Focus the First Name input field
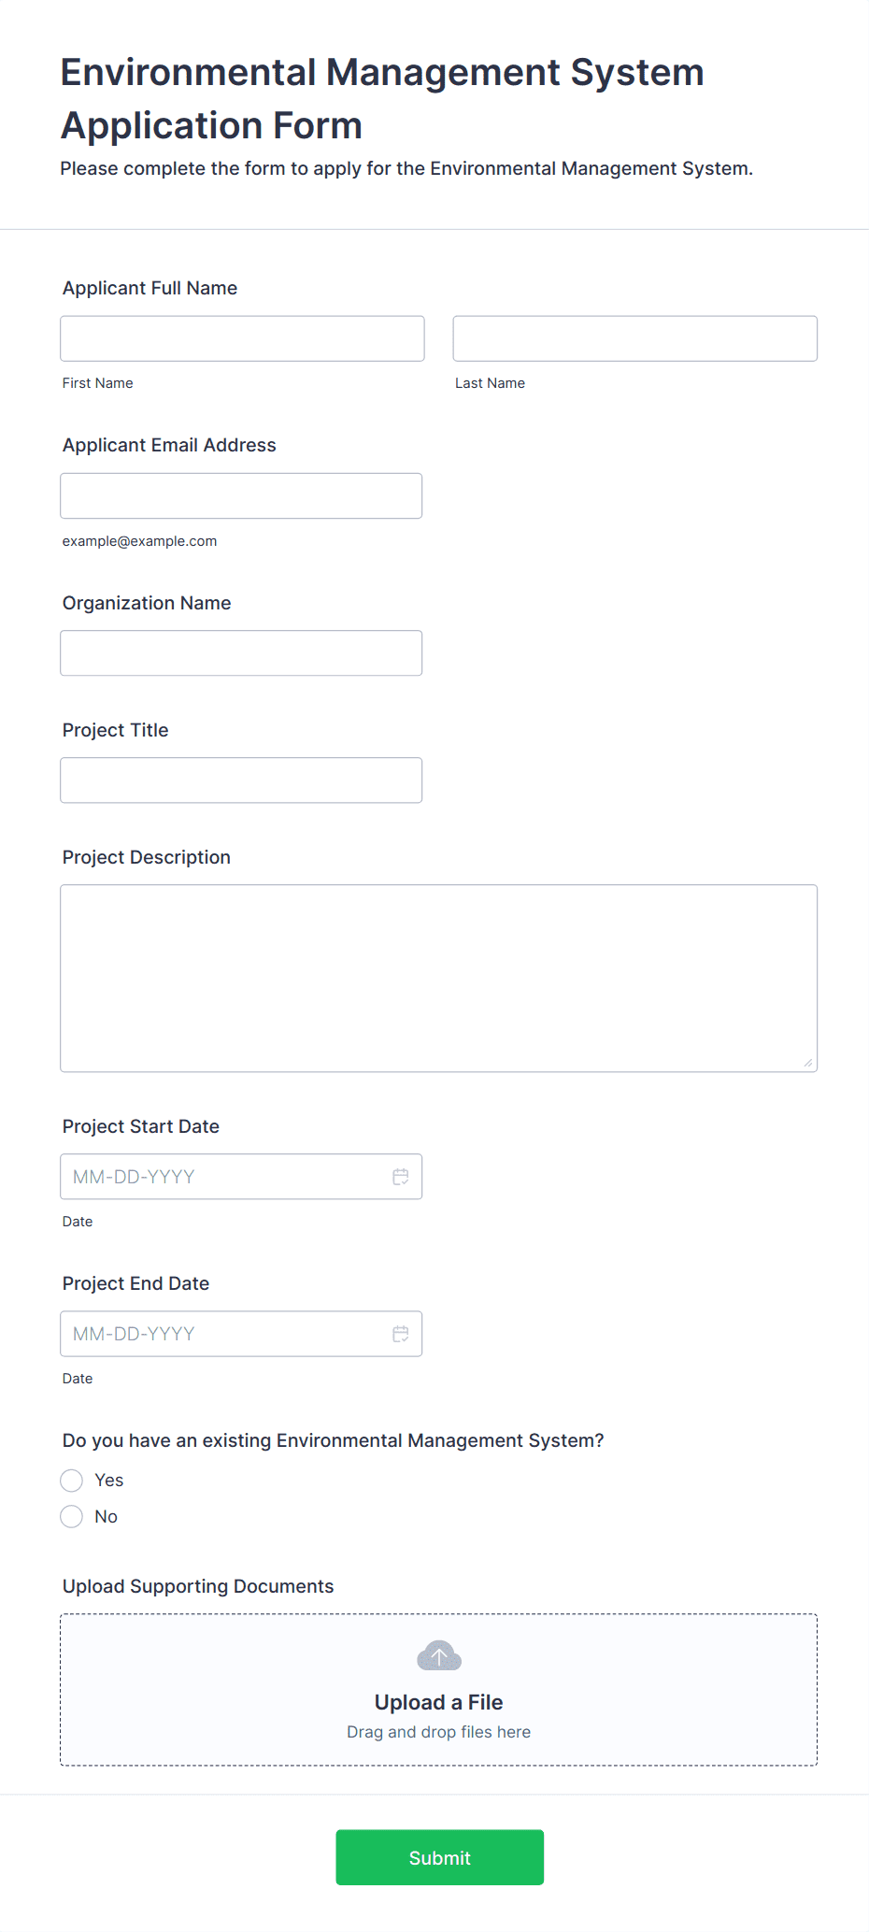This screenshot has width=869, height=1932. pos(242,338)
